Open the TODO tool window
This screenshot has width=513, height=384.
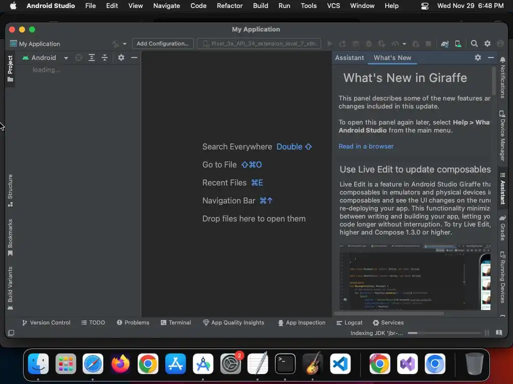click(x=93, y=322)
